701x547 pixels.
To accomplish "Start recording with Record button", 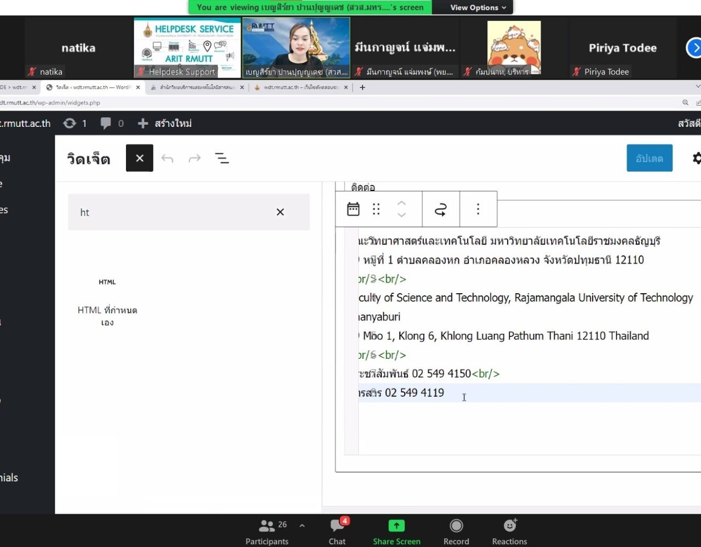I will click(x=456, y=532).
